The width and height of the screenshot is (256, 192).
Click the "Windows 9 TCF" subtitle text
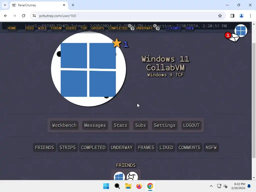point(165,75)
